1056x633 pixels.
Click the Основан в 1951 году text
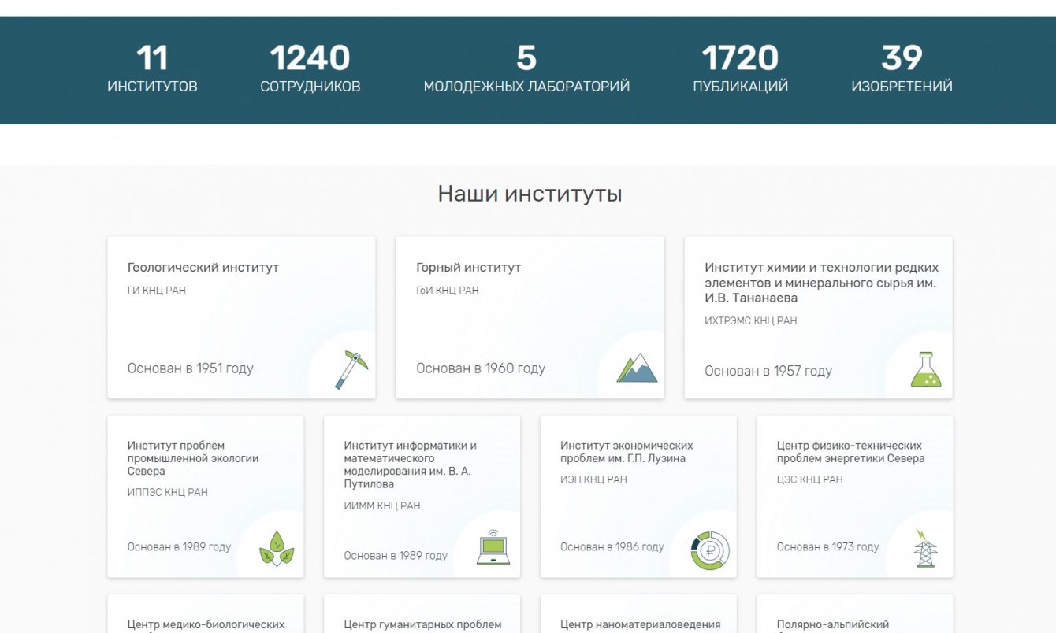pos(191,368)
